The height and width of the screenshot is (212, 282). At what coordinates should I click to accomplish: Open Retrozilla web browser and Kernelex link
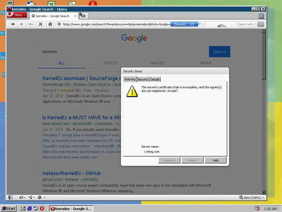click(82, 152)
